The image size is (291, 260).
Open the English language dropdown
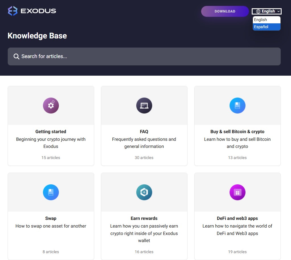(267, 11)
